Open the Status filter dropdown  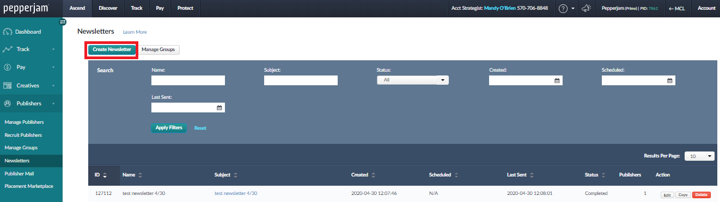coord(412,80)
